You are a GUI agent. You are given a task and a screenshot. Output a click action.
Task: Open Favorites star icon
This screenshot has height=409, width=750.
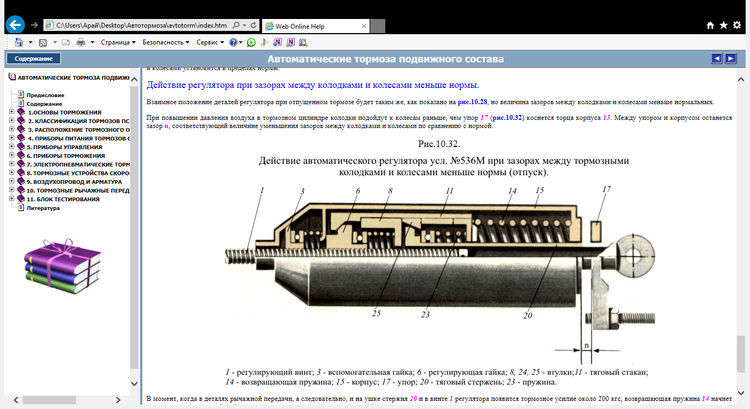[x=723, y=25]
